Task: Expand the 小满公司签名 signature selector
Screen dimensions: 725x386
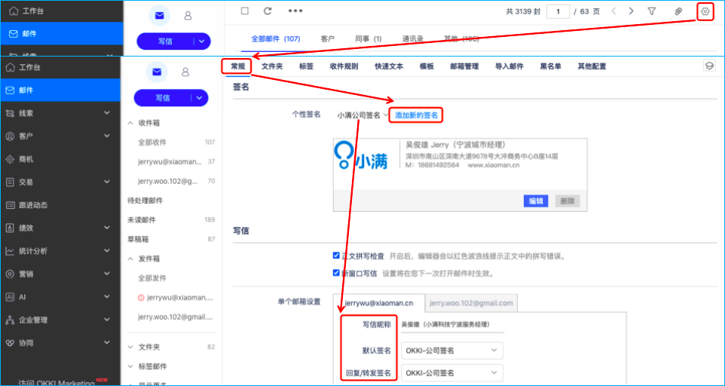Action: point(362,115)
